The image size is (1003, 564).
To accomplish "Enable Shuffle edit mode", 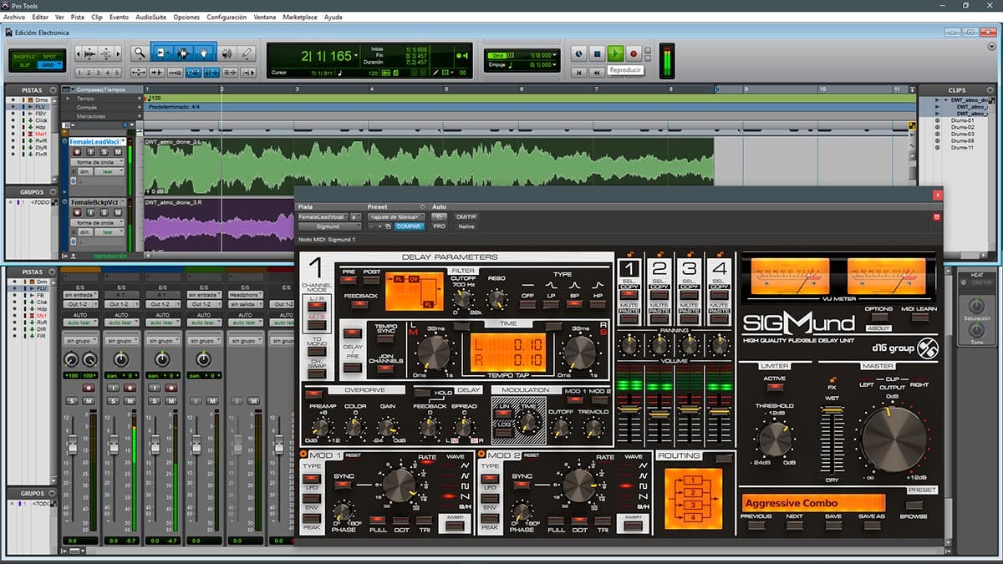I will pyautogui.click(x=23, y=56).
